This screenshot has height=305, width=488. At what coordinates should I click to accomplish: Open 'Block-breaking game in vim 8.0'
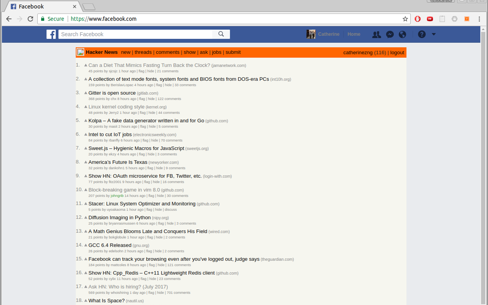point(124,190)
